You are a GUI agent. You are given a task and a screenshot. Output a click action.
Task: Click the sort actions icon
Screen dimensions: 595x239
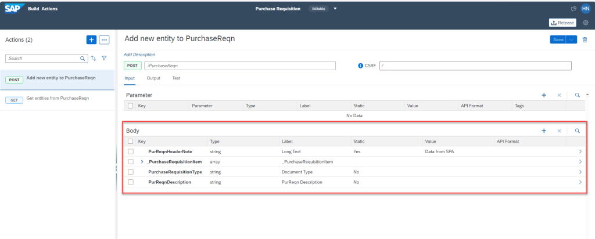94,59
